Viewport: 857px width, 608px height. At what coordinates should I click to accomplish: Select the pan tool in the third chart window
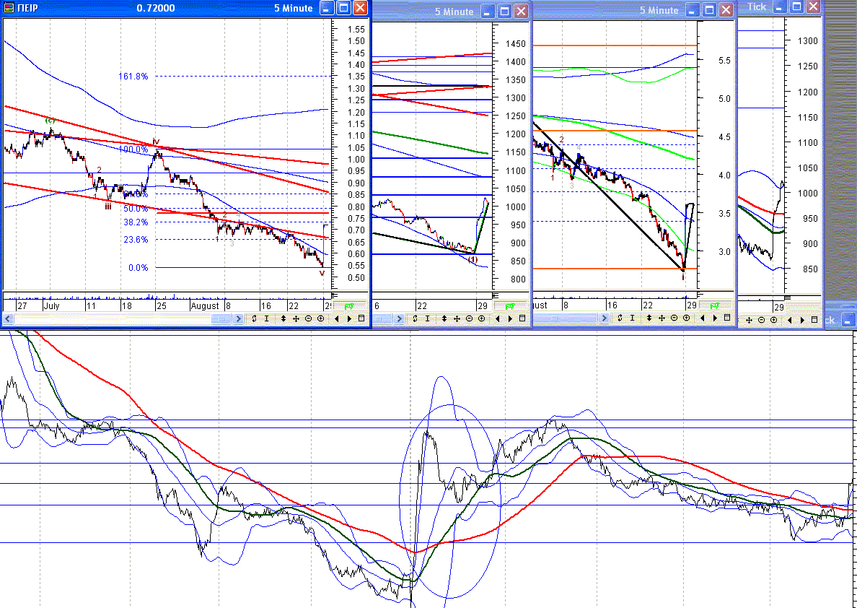662,318
